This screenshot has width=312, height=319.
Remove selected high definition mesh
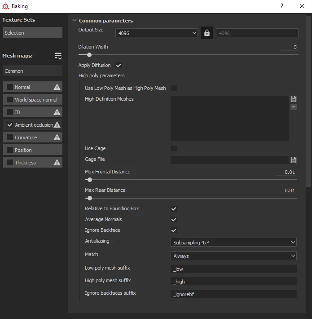click(x=293, y=107)
